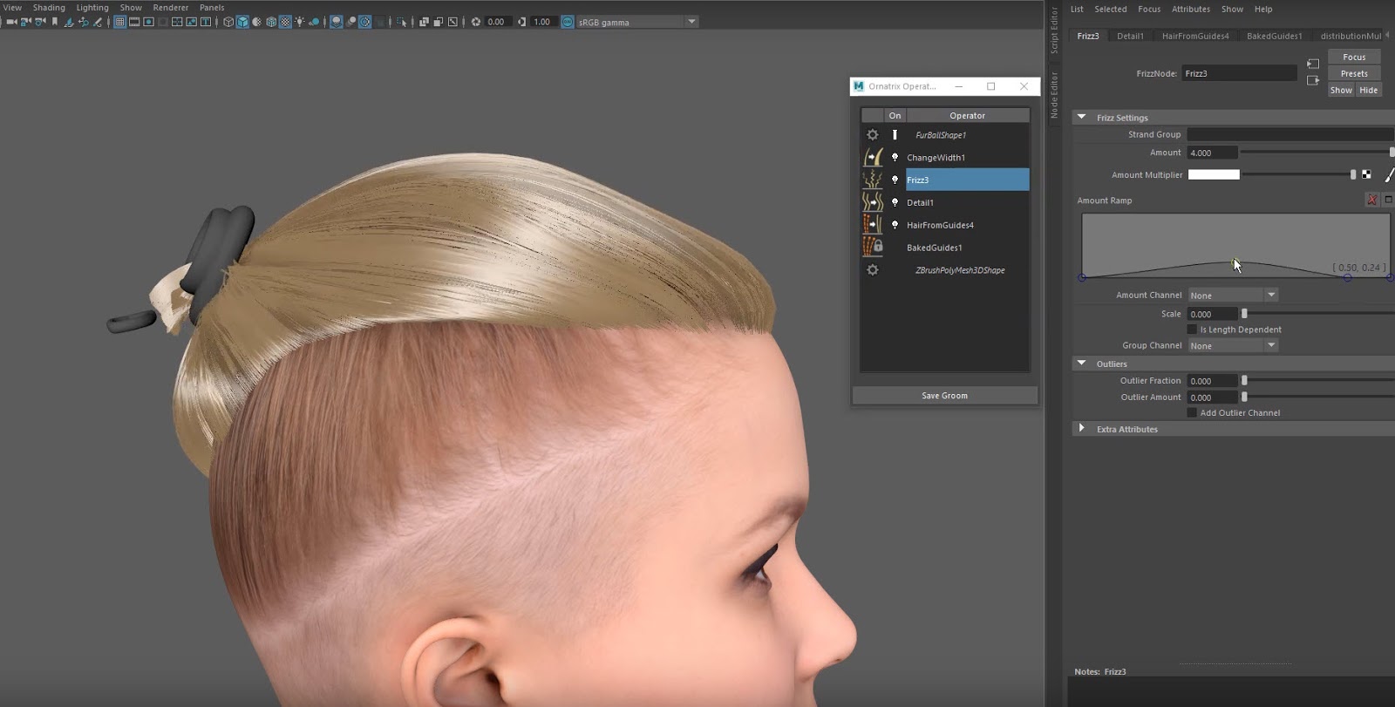Switch to the HairFromGuides4 tab
The height and width of the screenshot is (707, 1395).
tap(1194, 36)
